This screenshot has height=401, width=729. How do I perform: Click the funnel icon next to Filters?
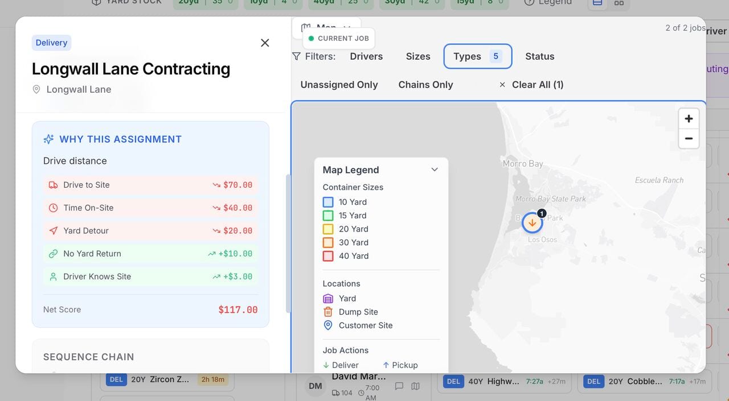[296, 56]
